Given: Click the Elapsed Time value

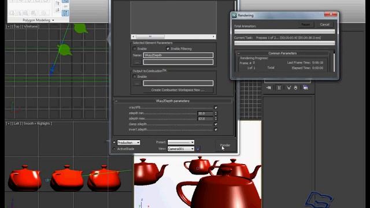Looking at the screenshot, I should [x=317, y=68].
